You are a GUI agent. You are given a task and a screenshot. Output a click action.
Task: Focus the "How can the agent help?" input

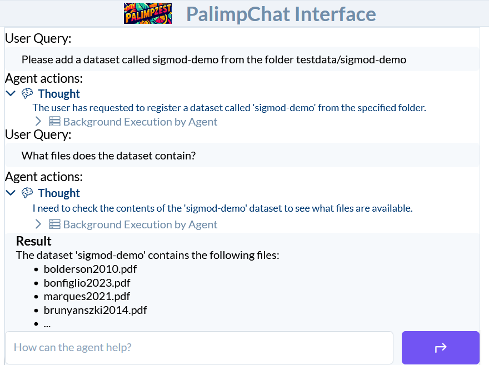[199, 348]
